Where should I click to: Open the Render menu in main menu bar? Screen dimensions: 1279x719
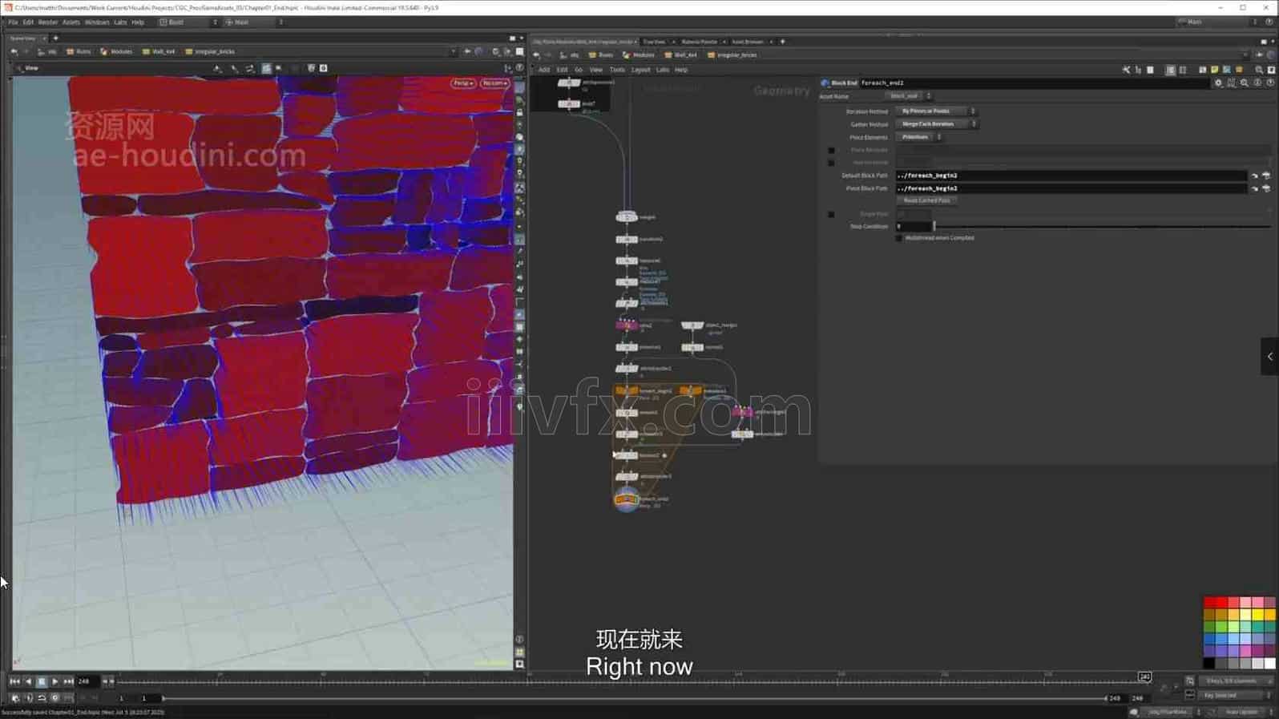[x=48, y=22]
